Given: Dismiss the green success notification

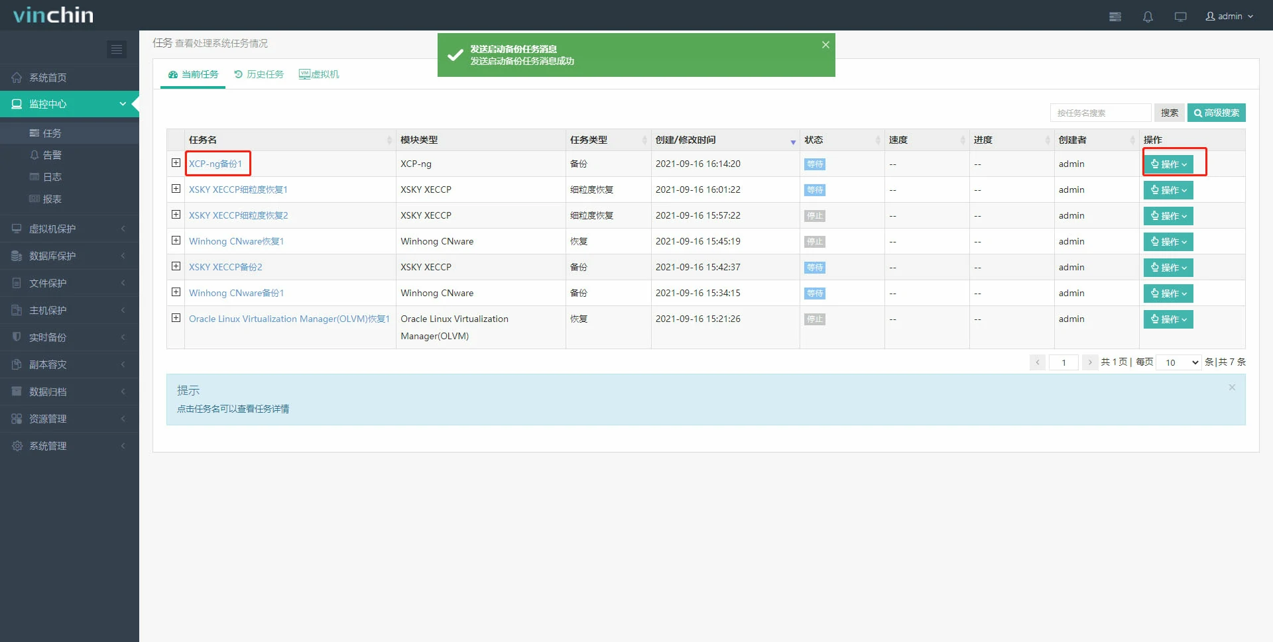Looking at the screenshot, I should click(825, 45).
